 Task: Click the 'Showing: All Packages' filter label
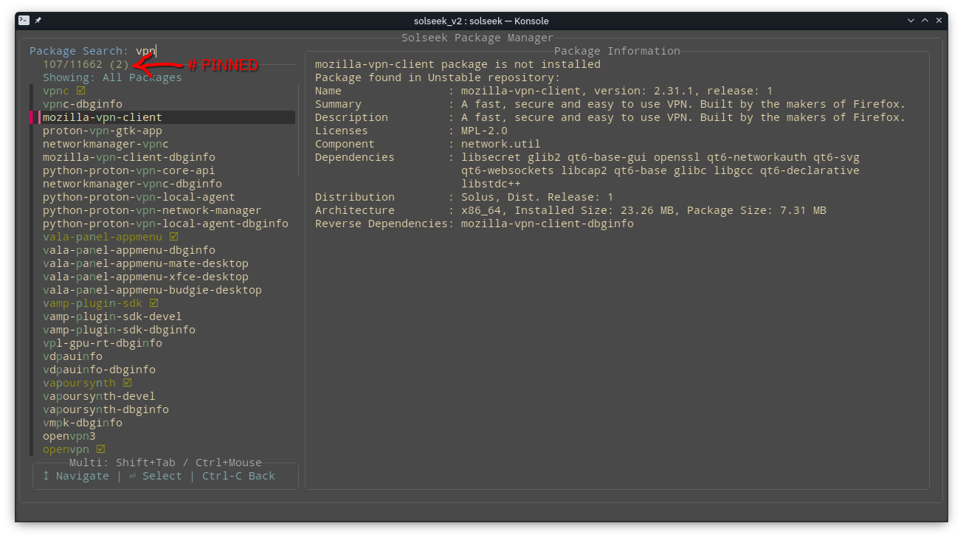(x=111, y=77)
